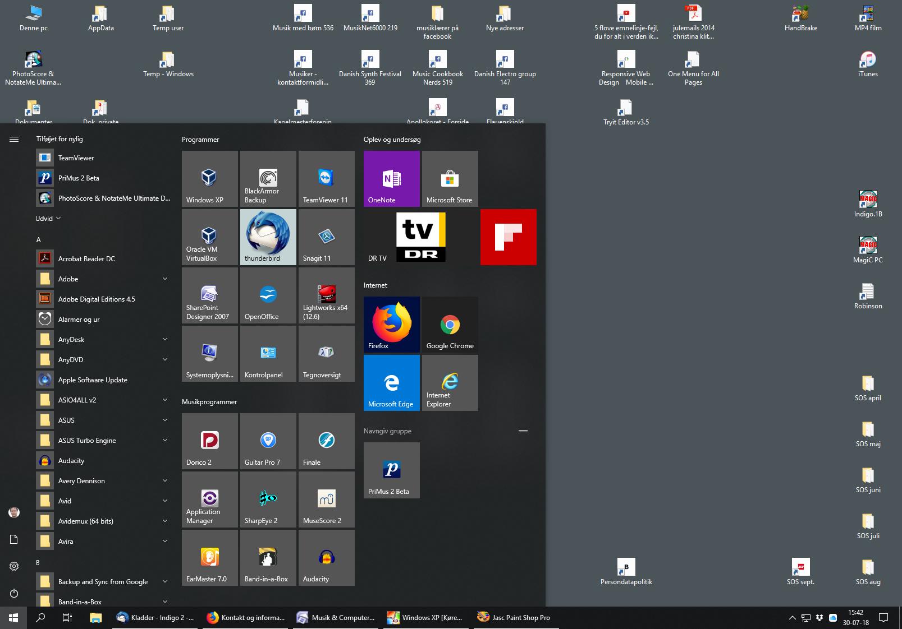Open the Systemoplysninger tile
902x629 pixels.
pyautogui.click(x=210, y=354)
